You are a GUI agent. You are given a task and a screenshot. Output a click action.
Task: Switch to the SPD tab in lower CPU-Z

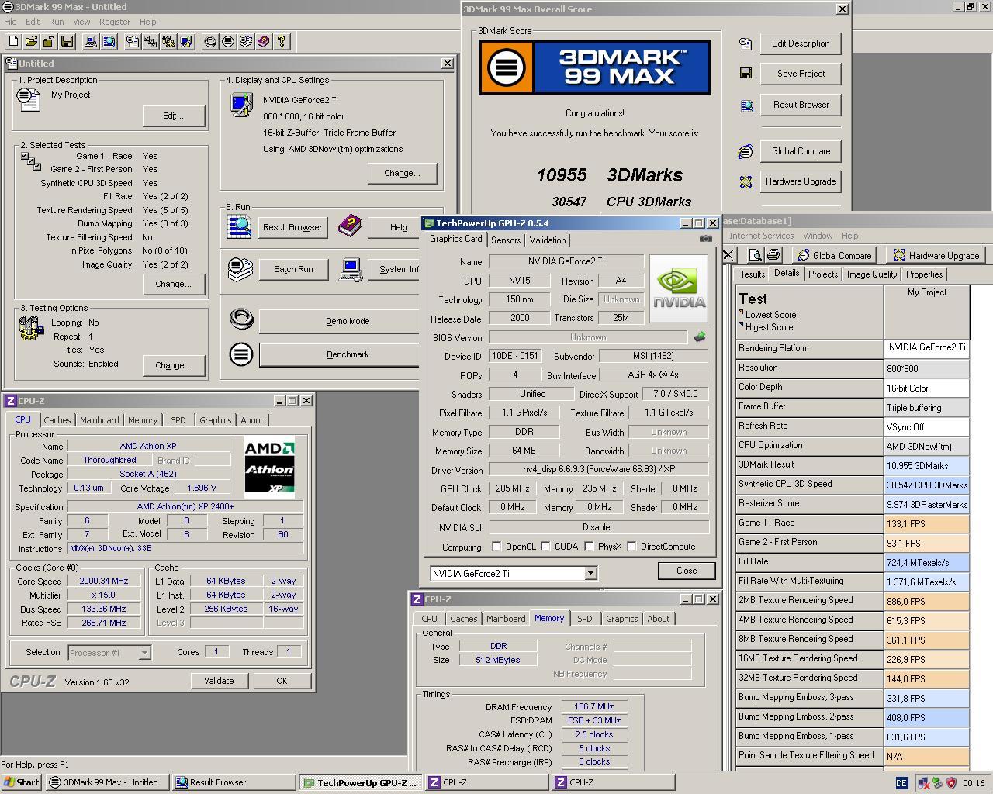coord(584,619)
